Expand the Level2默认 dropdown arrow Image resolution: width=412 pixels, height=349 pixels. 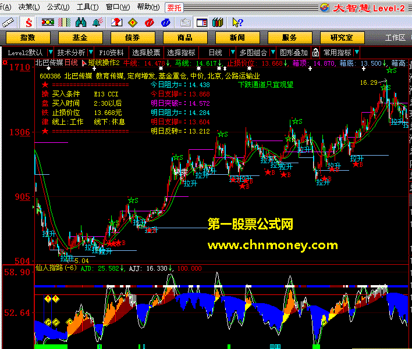pyautogui.click(x=51, y=52)
